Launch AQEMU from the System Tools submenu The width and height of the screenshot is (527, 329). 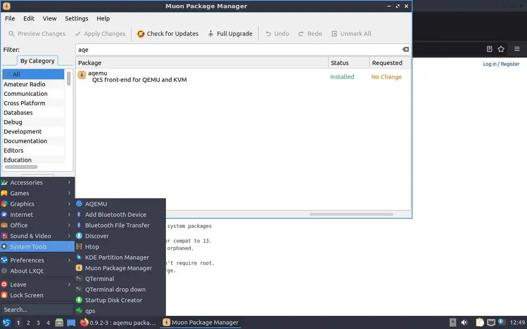tap(120, 204)
